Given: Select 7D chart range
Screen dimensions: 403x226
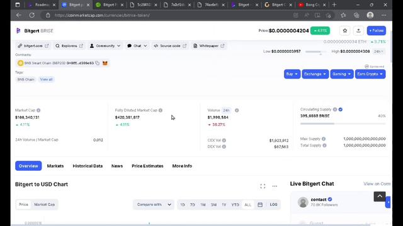Looking at the screenshot, I should (x=193, y=205).
